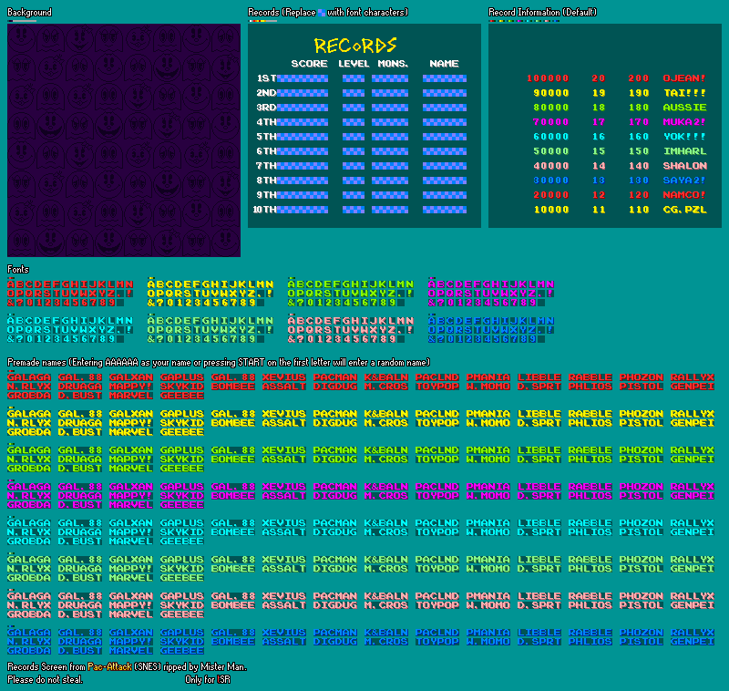Select the 1ST rank label
The width and height of the screenshot is (729, 691).
(267, 78)
